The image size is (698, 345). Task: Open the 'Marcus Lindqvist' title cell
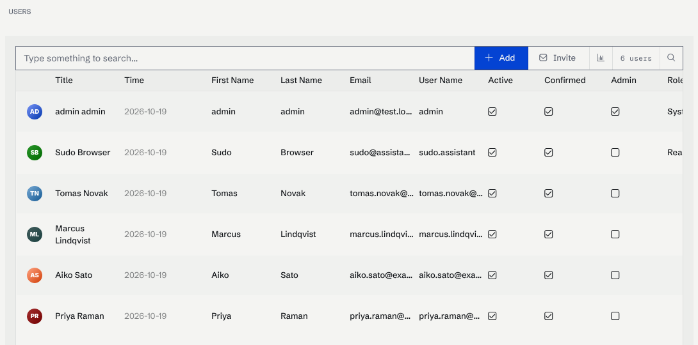point(73,234)
